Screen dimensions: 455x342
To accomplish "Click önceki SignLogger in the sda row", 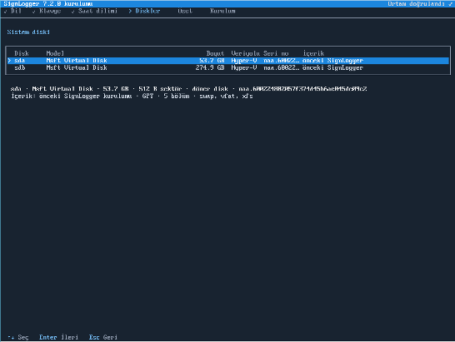I will [332, 61].
